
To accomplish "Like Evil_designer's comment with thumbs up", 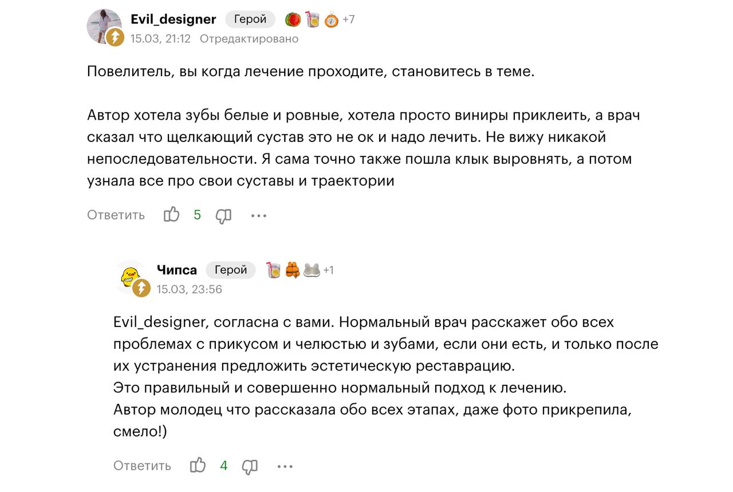I will click(x=172, y=215).
